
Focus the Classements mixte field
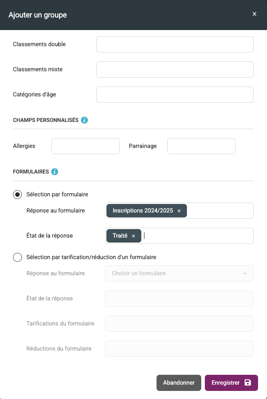click(x=174, y=69)
